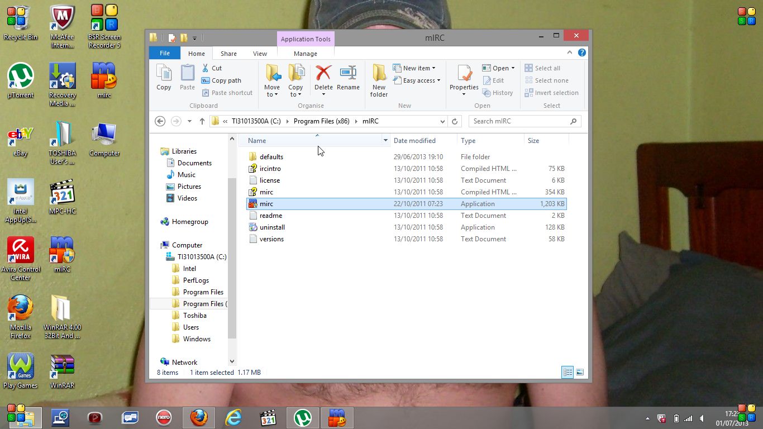Select the Intel AppUp desktop icon
The width and height of the screenshot is (763, 429).
21,201
